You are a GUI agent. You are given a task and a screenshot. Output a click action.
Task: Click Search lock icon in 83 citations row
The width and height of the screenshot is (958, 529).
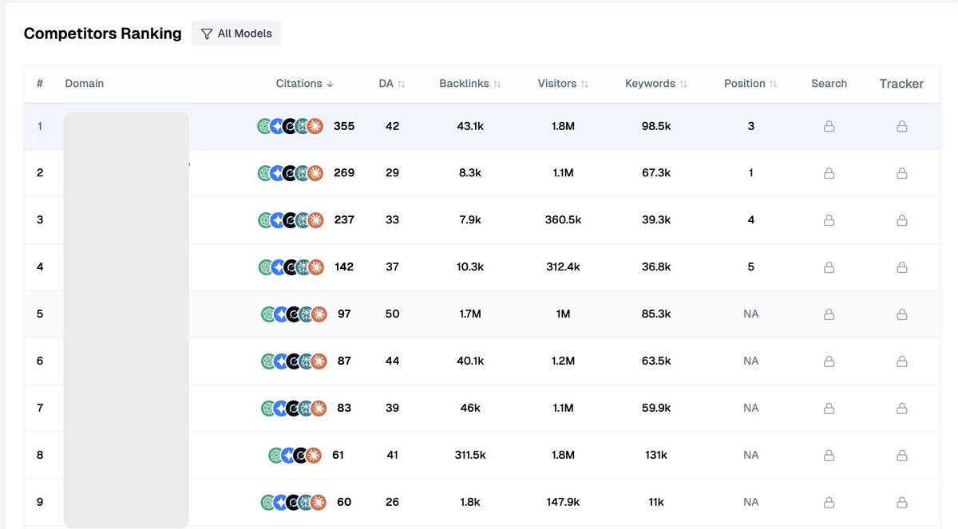(x=829, y=409)
